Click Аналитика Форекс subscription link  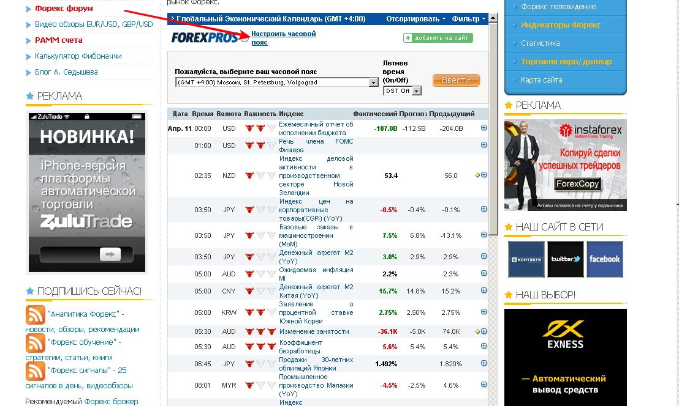86,314
